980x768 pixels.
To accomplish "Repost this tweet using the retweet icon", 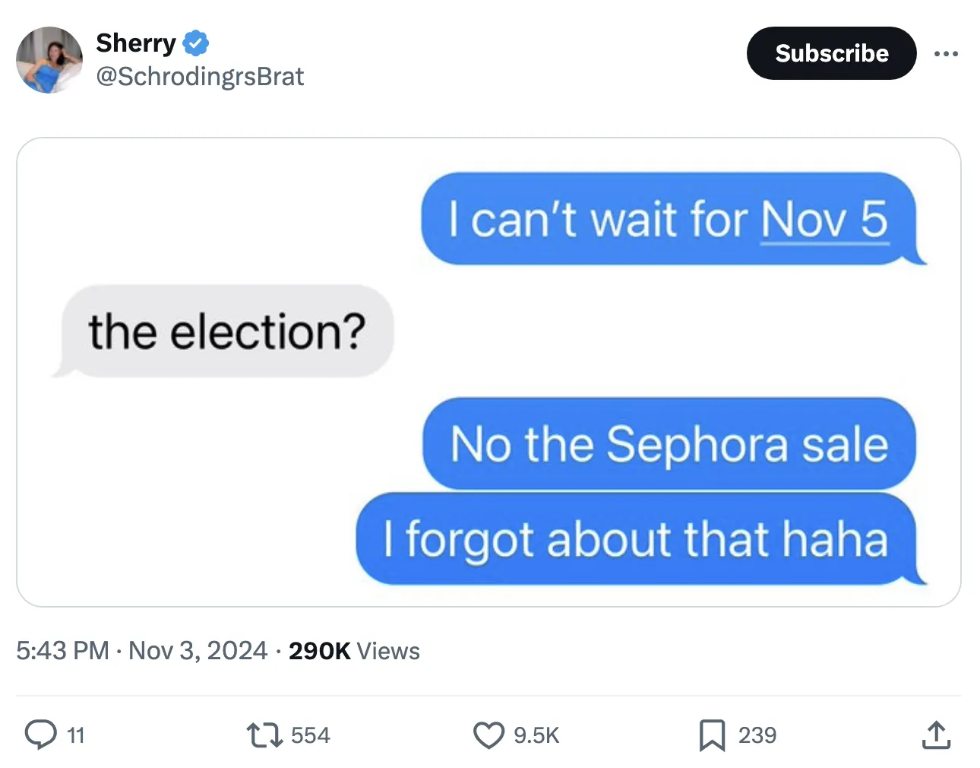I will 264,735.
